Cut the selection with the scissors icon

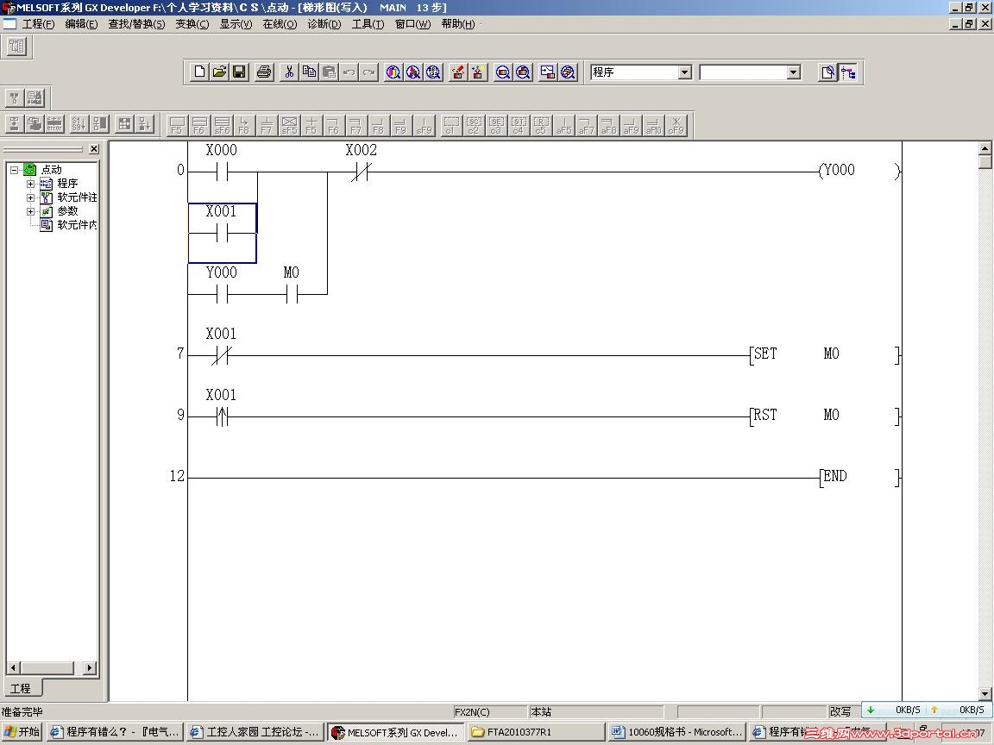[289, 72]
